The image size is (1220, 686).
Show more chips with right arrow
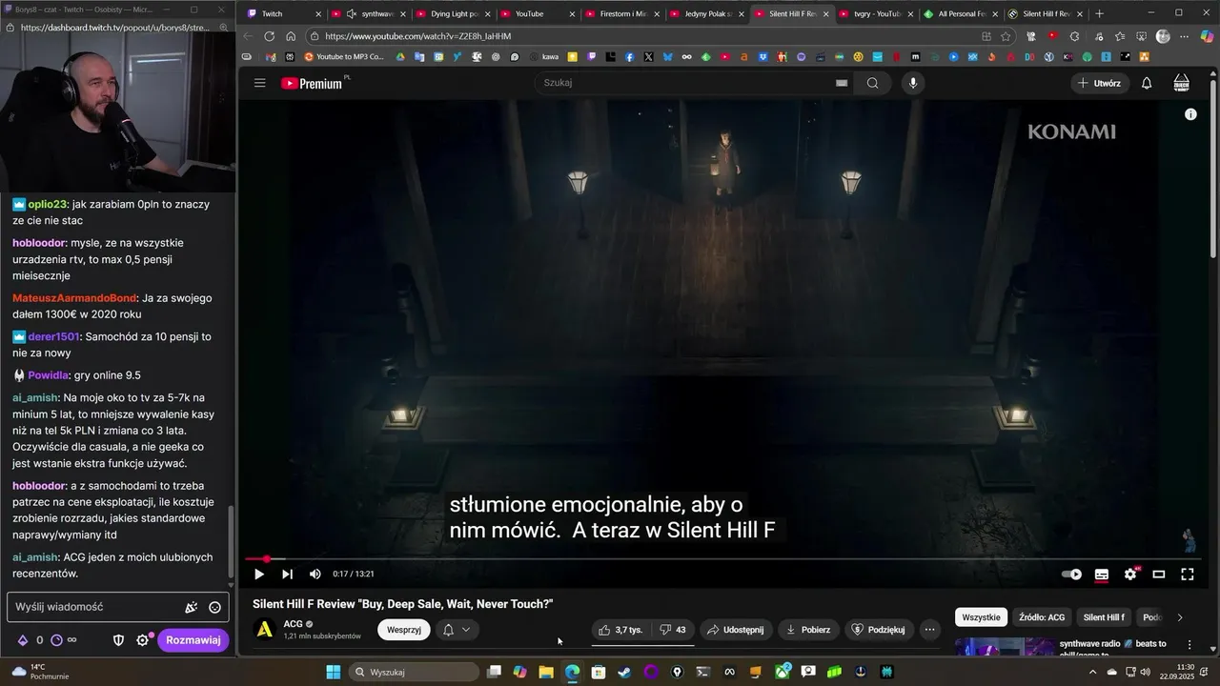coord(1180,617)
